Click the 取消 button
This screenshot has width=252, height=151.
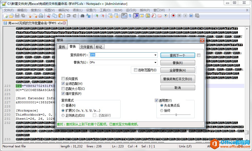(178, 88)
